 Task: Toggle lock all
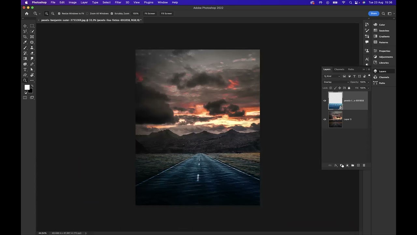tap(349, 88)
